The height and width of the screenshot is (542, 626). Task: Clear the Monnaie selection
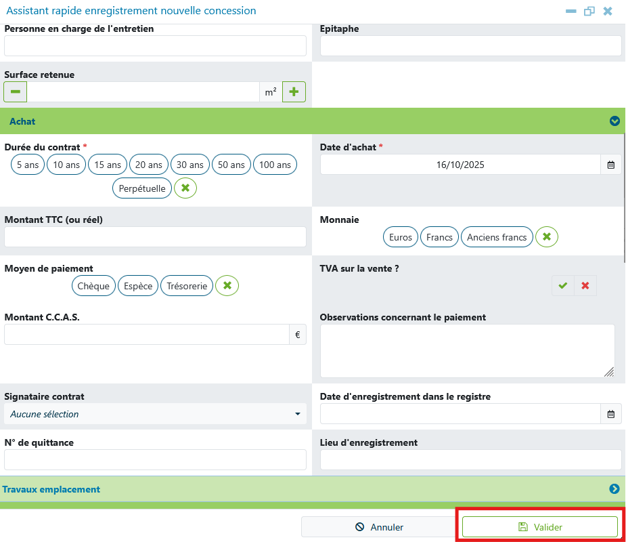point(547,236)
